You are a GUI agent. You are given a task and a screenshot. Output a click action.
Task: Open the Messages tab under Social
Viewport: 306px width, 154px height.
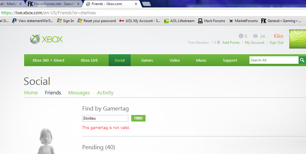pos(79,93)
